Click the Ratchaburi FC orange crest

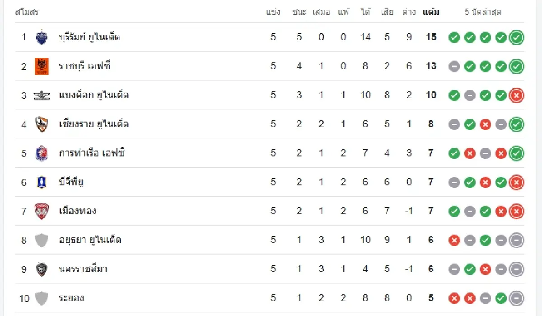click(42, 66)
